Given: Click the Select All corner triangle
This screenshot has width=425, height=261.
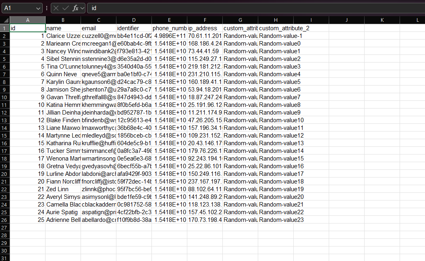Looking at the screenshot, I should [5, 20].
